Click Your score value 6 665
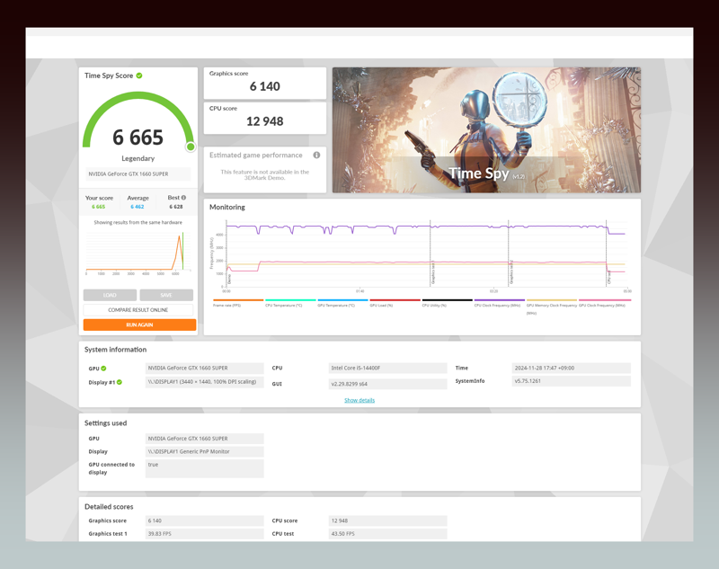The height and width of the screenshot is (569, 719). click(x=99, y=207)
